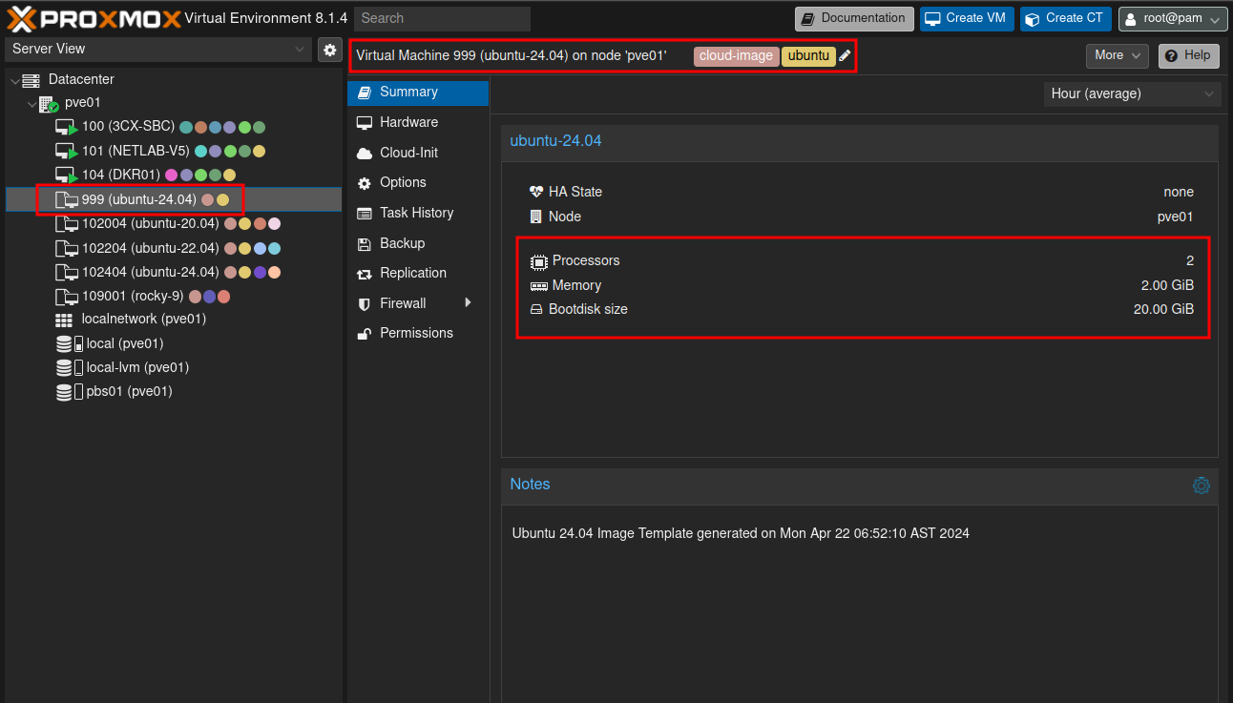
Task: Click the Processors CPU icon
Action: click(538, 261)
